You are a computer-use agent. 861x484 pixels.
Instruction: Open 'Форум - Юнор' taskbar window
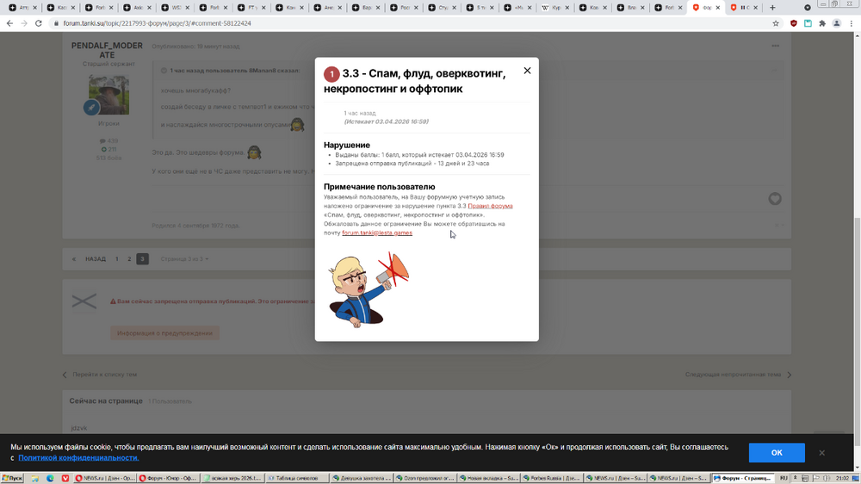[168, 479]
